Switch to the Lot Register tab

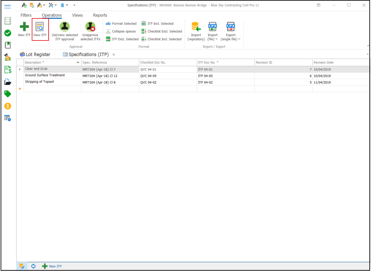pos(35,54)
